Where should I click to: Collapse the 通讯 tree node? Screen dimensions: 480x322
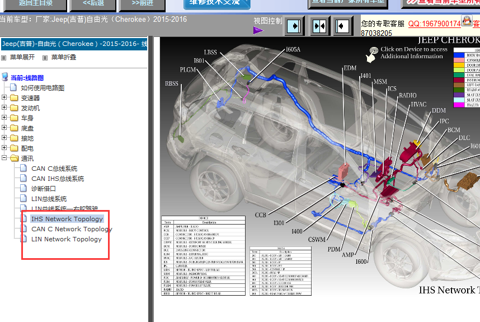point(4,158)
